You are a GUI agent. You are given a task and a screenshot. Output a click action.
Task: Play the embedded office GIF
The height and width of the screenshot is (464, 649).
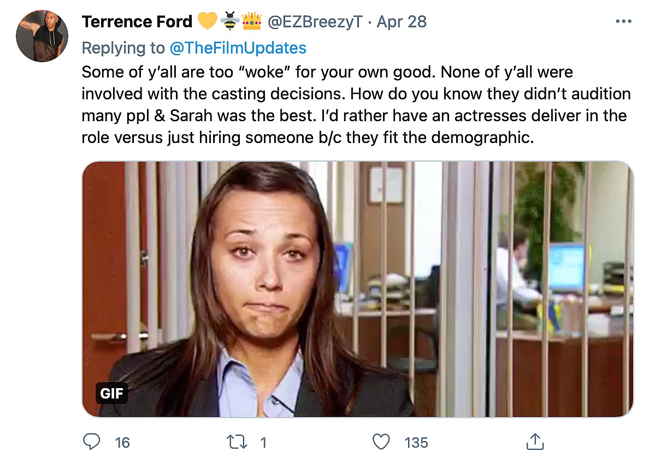(357, 289)
